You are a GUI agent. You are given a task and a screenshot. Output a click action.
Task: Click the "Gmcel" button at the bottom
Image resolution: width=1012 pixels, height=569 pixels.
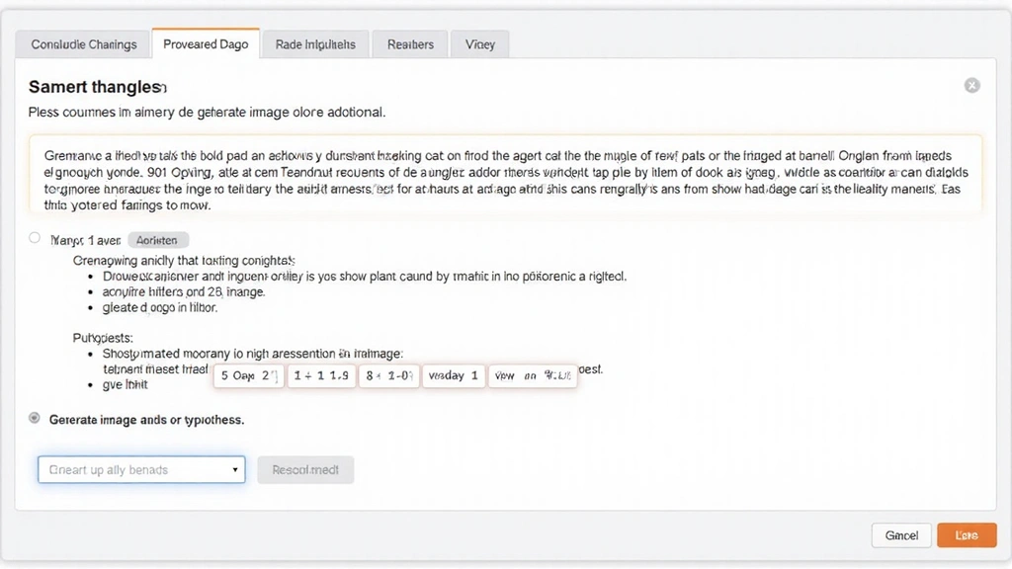[901, 535]
